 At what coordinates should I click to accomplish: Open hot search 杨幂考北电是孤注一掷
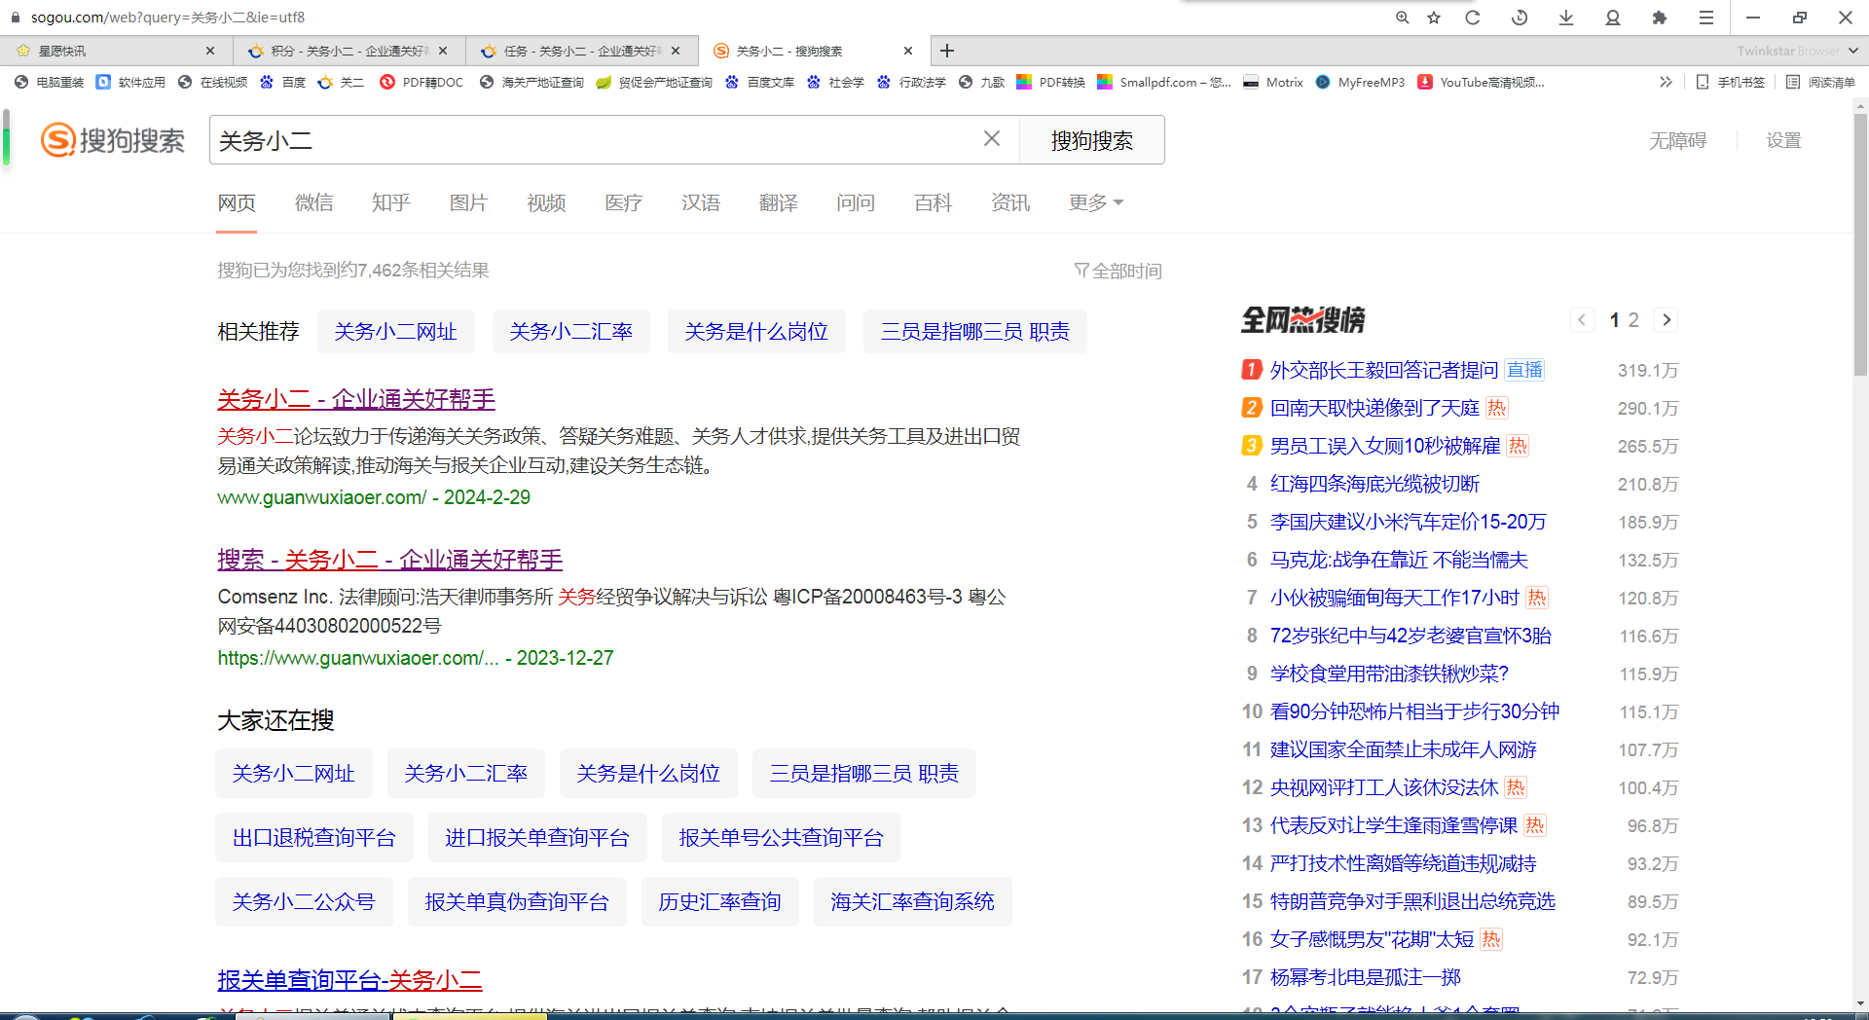click(1365, 977)
